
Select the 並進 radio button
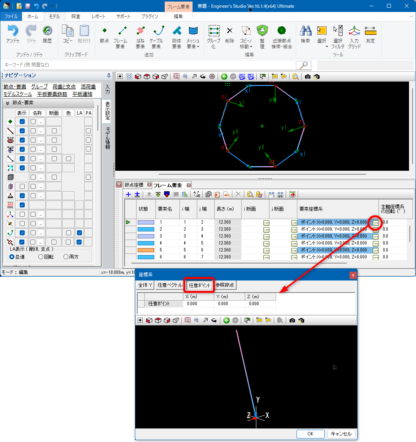12,257
